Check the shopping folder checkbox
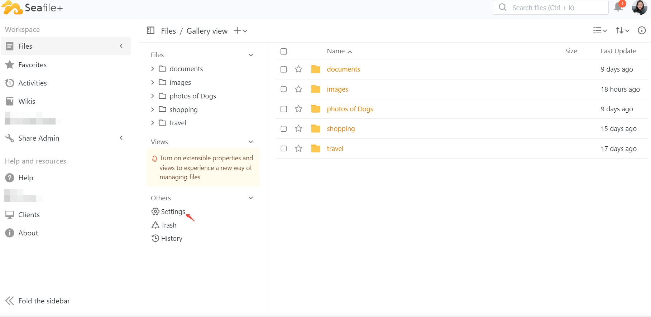The image size is (651, 317). coord(284,129)
